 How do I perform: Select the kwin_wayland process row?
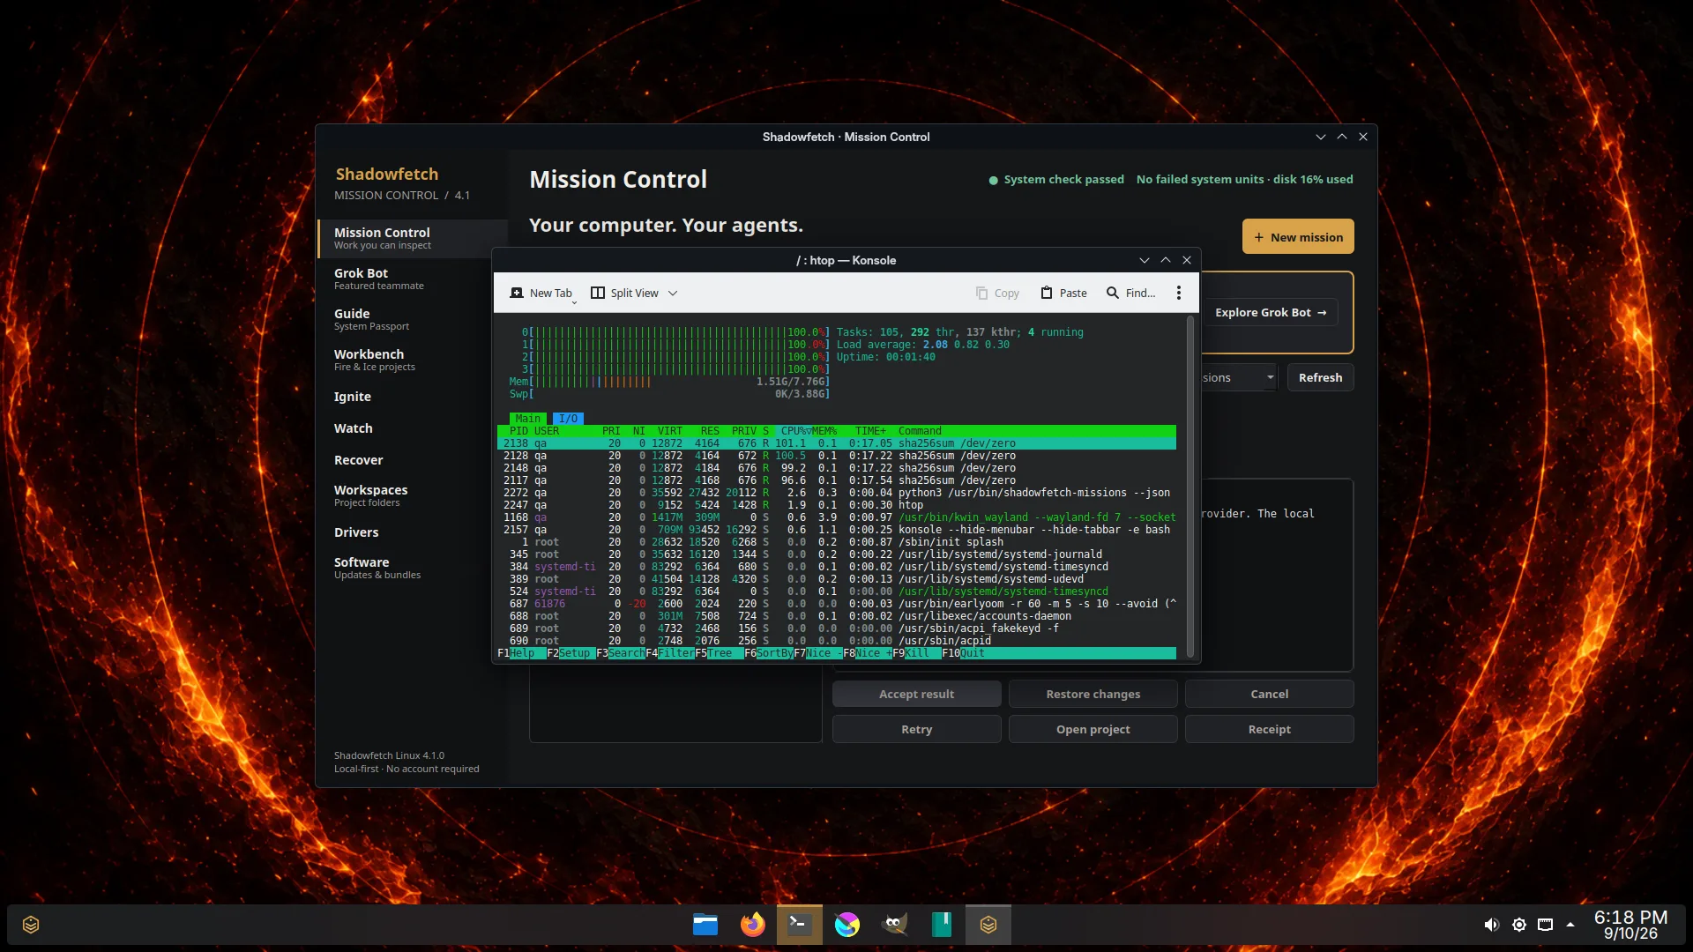point(836,517)
